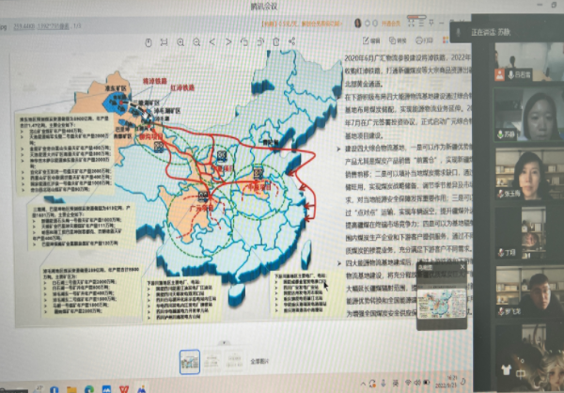564x393 pixels.
Task: Open Microsoft Edge from the taskbar
Action: 89,389
